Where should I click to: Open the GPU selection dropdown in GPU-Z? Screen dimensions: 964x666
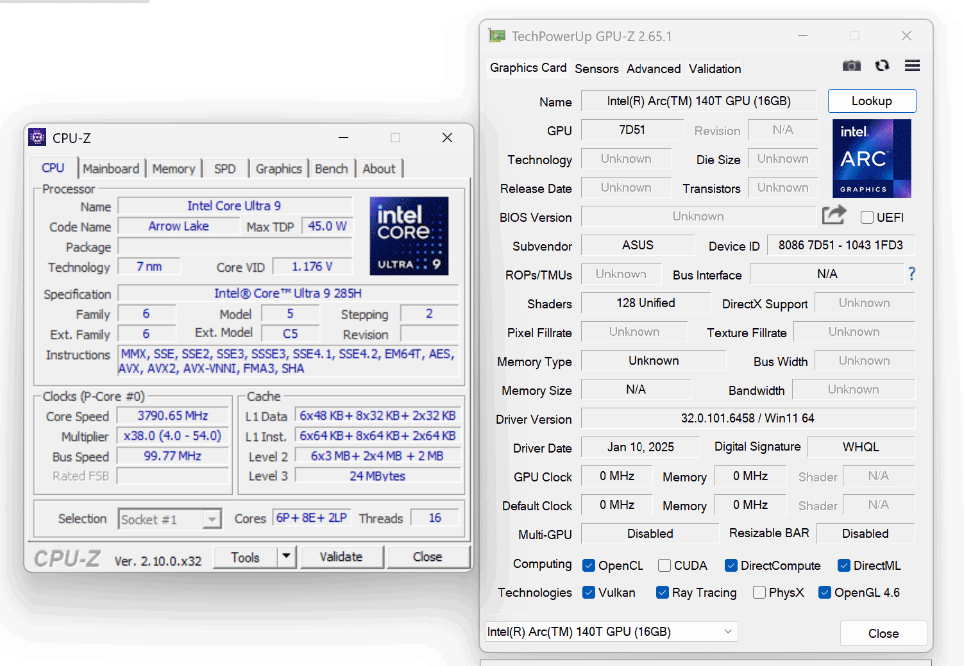pos(611,631)
